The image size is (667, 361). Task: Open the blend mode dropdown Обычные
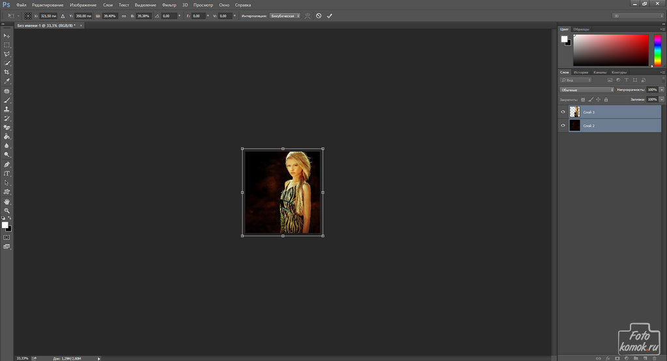(587, 89)
